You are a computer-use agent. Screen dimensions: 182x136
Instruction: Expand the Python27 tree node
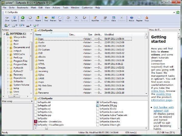pyautogui.click(x=8, y=71)
